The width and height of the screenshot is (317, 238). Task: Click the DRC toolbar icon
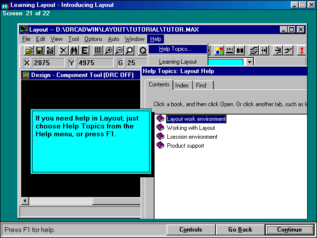pos(230,50)
